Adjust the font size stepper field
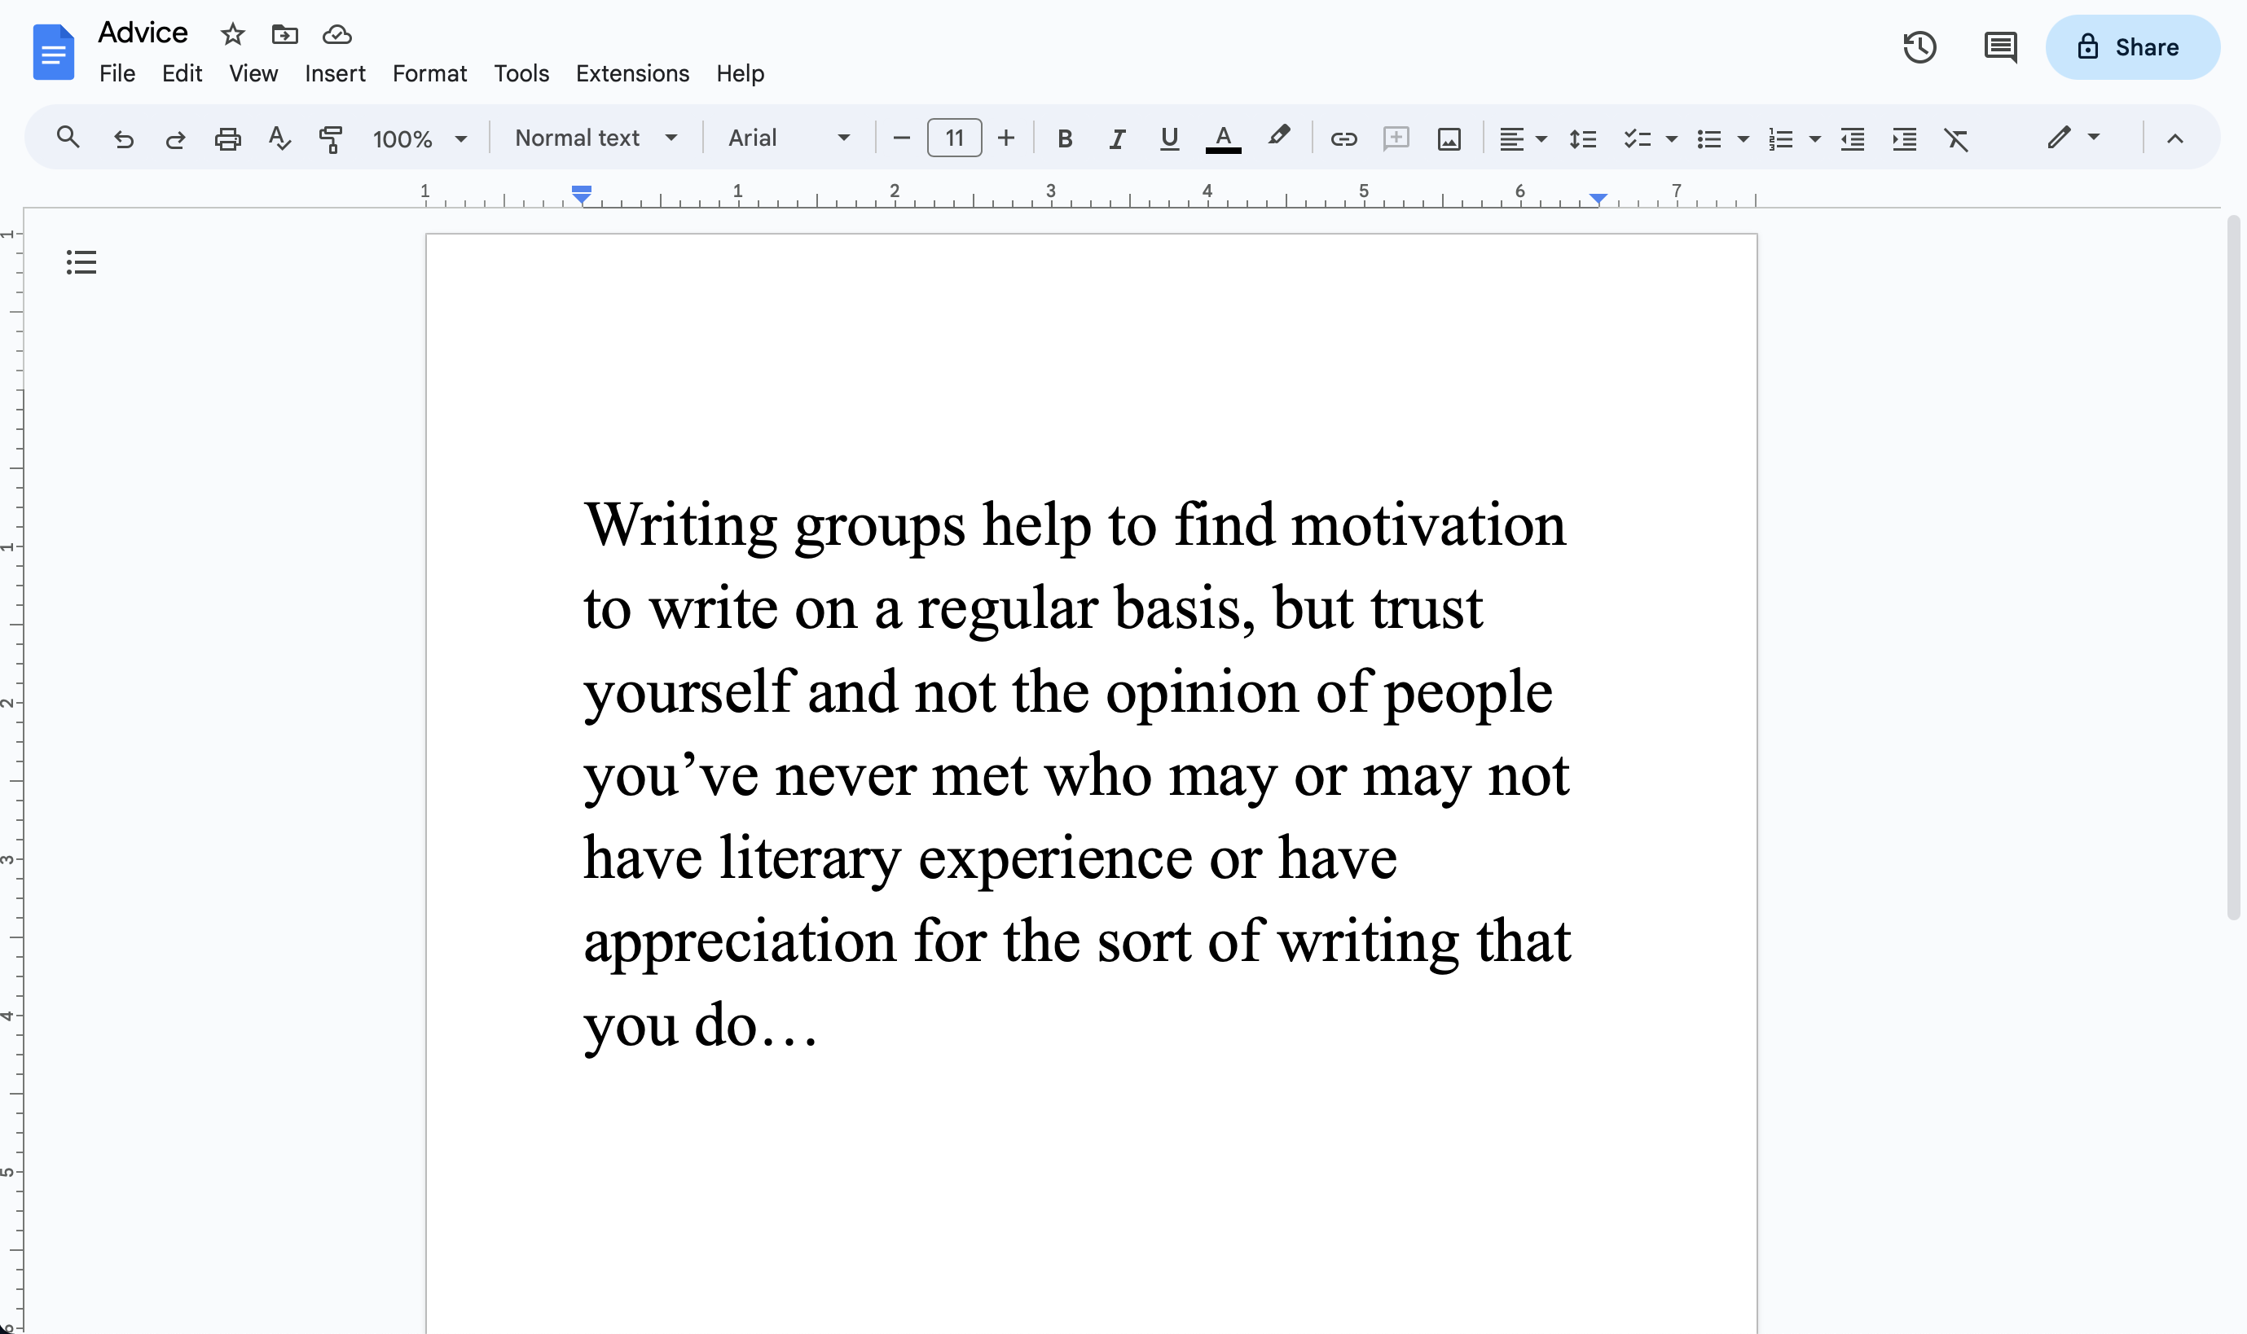This screenshot has width=2247, height=1334. [x=952, y=137]
